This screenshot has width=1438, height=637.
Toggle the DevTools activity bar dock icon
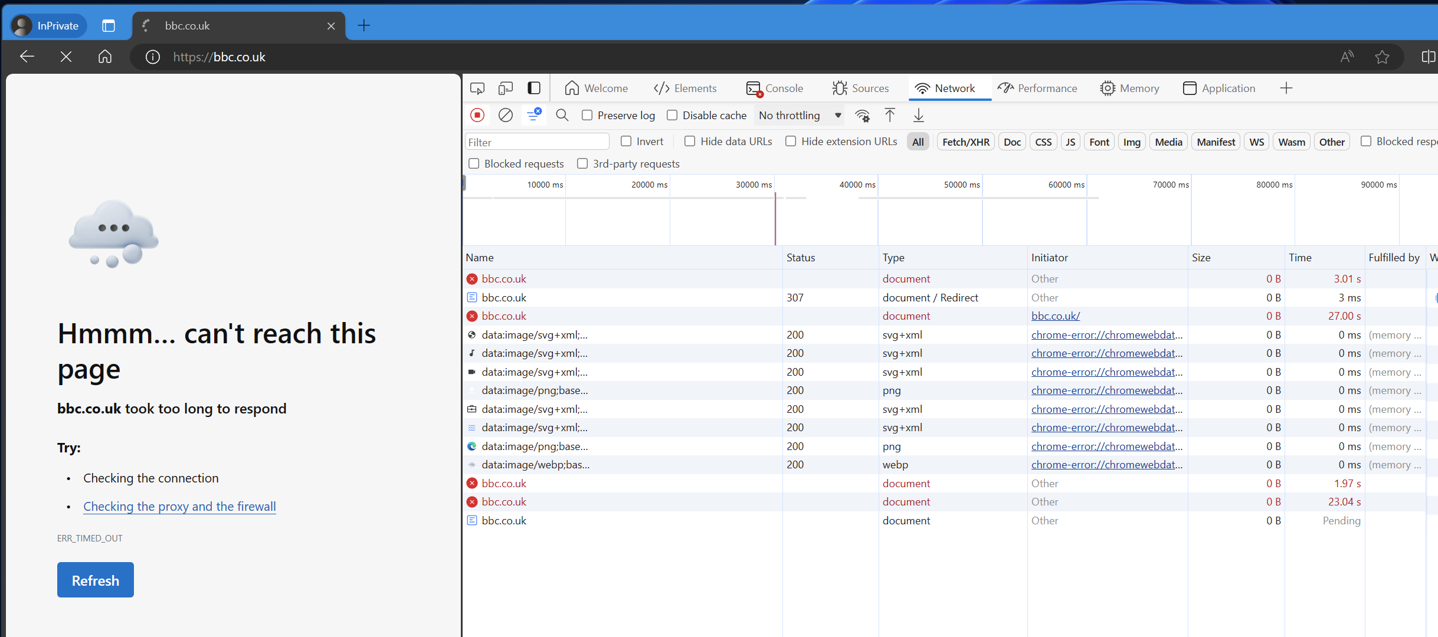point(534,88)
